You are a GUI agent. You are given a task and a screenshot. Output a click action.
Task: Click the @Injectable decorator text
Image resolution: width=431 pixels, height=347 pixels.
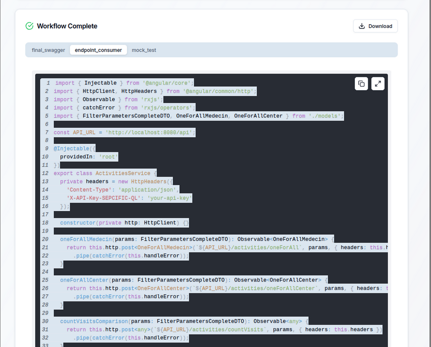point(71,149)
